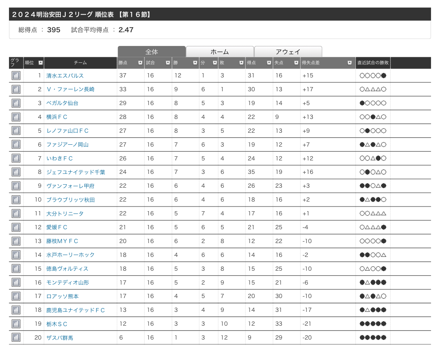Sort table by 順位 column arrow
Viewport: 440px width, 350px height.
(x=41, y=63)
